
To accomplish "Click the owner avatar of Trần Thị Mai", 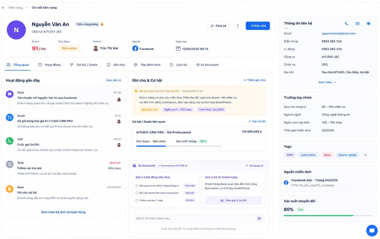I will (x=96, y=48).
